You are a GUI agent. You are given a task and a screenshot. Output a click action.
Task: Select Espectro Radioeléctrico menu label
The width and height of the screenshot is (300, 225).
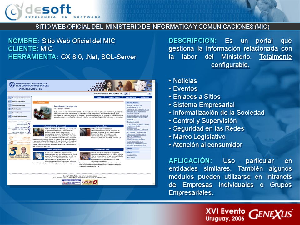19,117
